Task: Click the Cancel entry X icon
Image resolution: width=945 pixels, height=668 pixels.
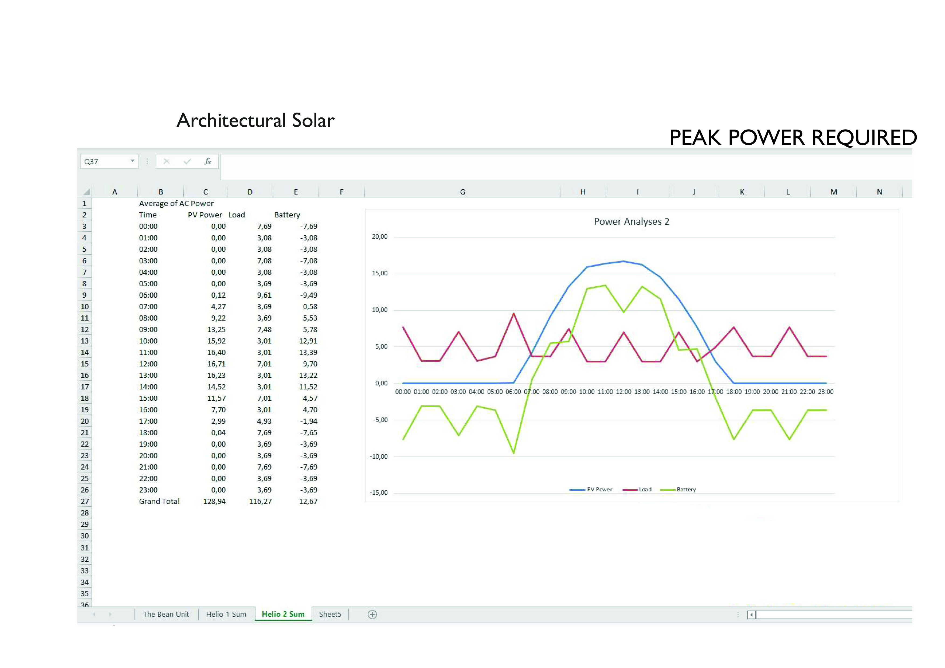Action: [x=166, y=161]
